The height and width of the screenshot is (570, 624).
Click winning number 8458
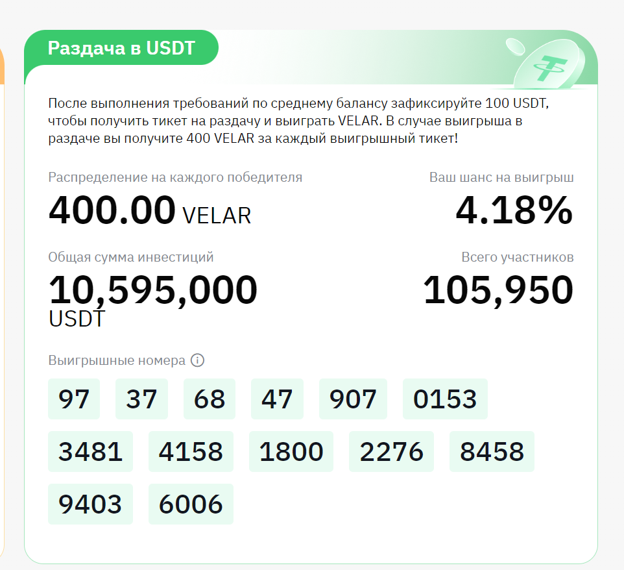point(492,451)
